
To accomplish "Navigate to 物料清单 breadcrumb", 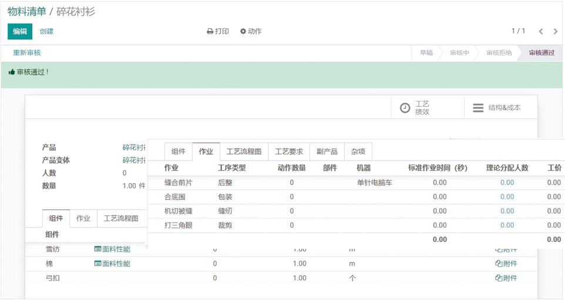I will [x=26, y=12].
